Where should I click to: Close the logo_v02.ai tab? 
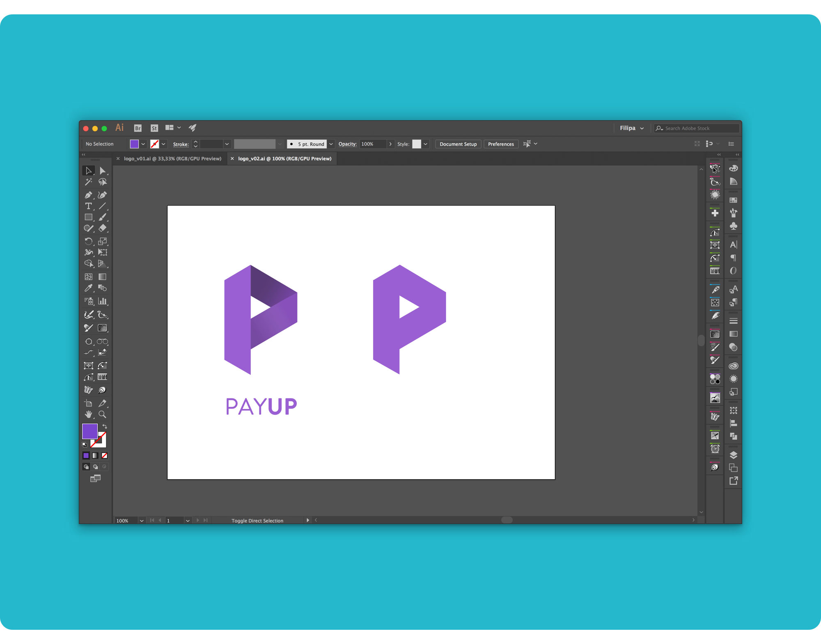click(x=232, y=158)
